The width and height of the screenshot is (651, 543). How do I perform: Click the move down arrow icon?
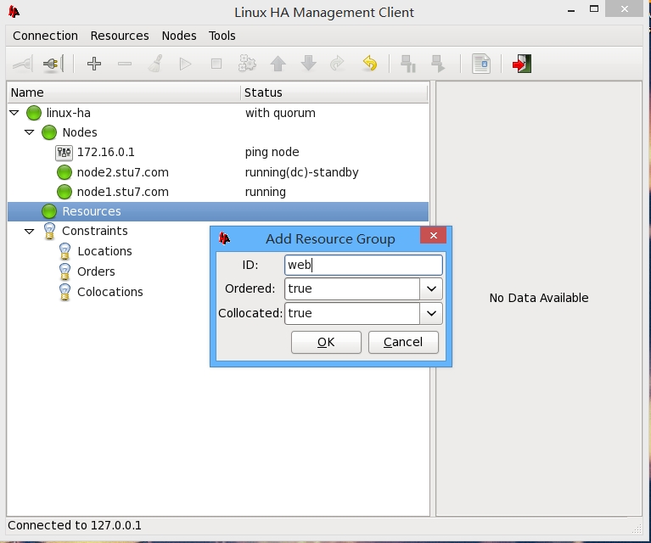[x=308, y=64]
